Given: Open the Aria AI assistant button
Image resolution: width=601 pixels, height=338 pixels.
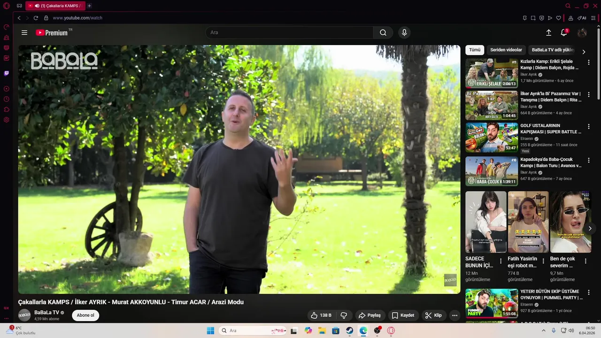Looking at the screenshot, I should [582, 18].
